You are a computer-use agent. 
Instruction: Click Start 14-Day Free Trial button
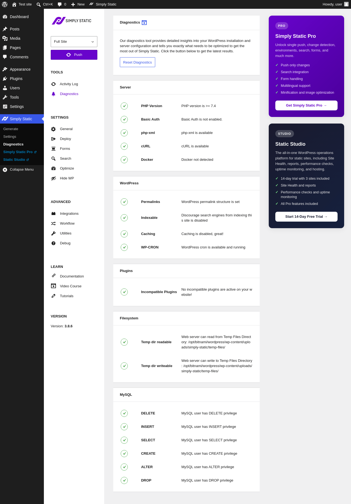coord(306,217)
